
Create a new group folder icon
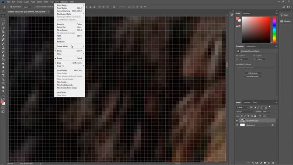265,163
